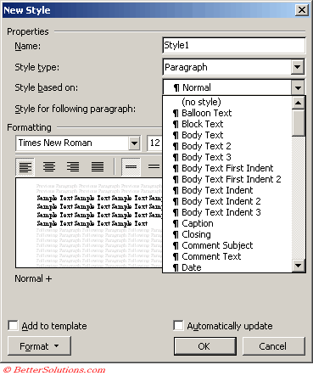Select the center alignment icon
Screen dimensions: 313x376
[x=49, y=167]
